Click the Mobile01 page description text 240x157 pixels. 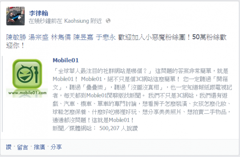click(142, 96)
